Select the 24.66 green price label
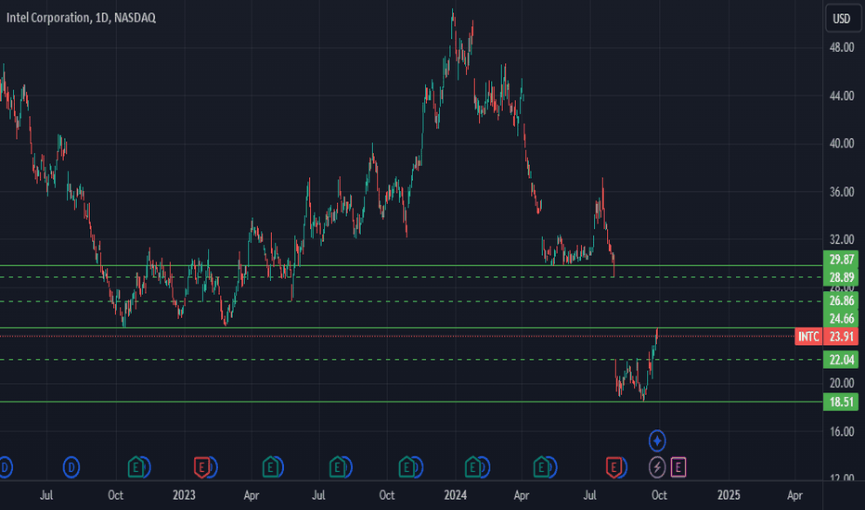The height and width of the screenshot is (510, 865). pyautogui.click(x=841, y=319)
